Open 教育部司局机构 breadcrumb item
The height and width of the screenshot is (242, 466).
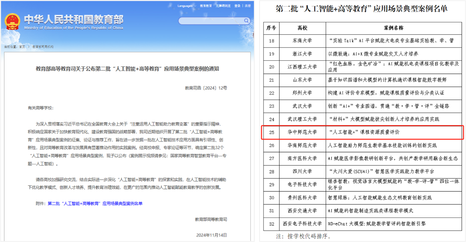(43, 47)
